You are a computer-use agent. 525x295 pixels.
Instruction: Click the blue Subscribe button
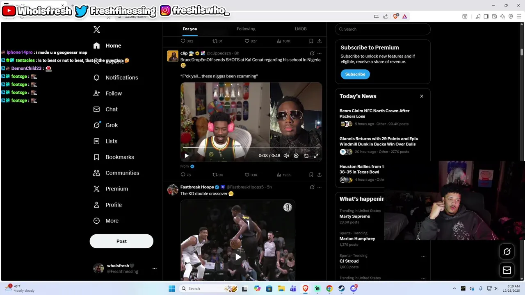click(355, 74)
